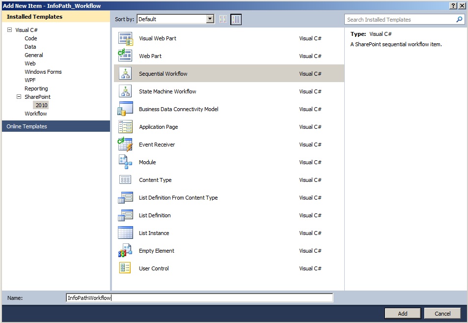Select the 'Visual Web Part' template name

(158, 38)
